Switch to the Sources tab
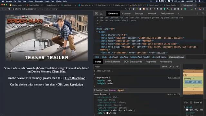This screenshot has width=206, height=116. coord(139,14)
